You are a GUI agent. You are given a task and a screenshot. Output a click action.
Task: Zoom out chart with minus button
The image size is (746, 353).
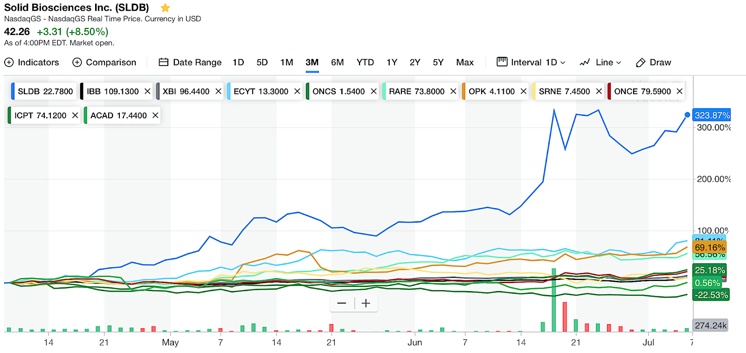pyautogui.click(x=342, y=304)
